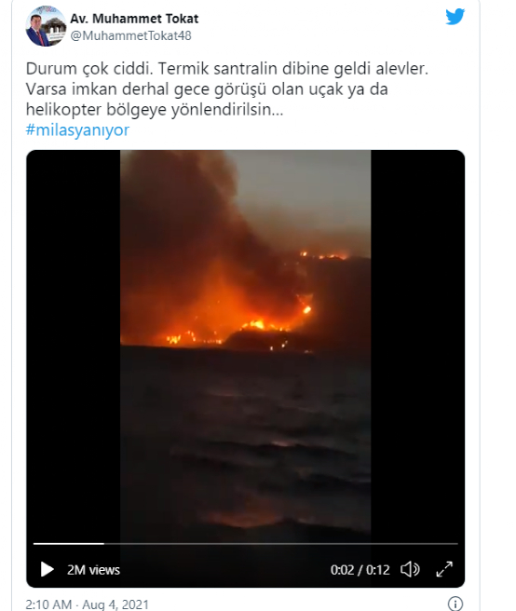Play the embedded fire video

[47, 569]
